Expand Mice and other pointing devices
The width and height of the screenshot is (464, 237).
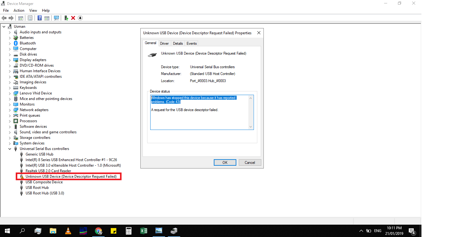click(x=10, y=99)
